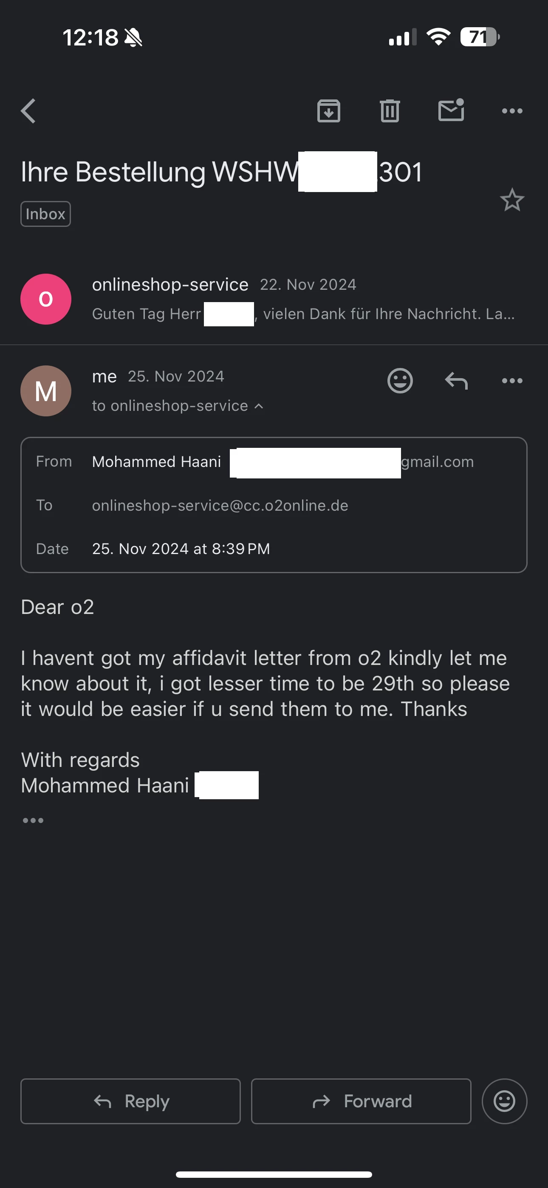Delete email with trash icon
The height and width of the screenshot is (1188, 548).
pyautogui.click(x=390, y=111)
